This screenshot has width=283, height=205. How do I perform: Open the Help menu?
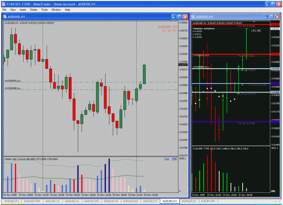click(x=67, y=10)
